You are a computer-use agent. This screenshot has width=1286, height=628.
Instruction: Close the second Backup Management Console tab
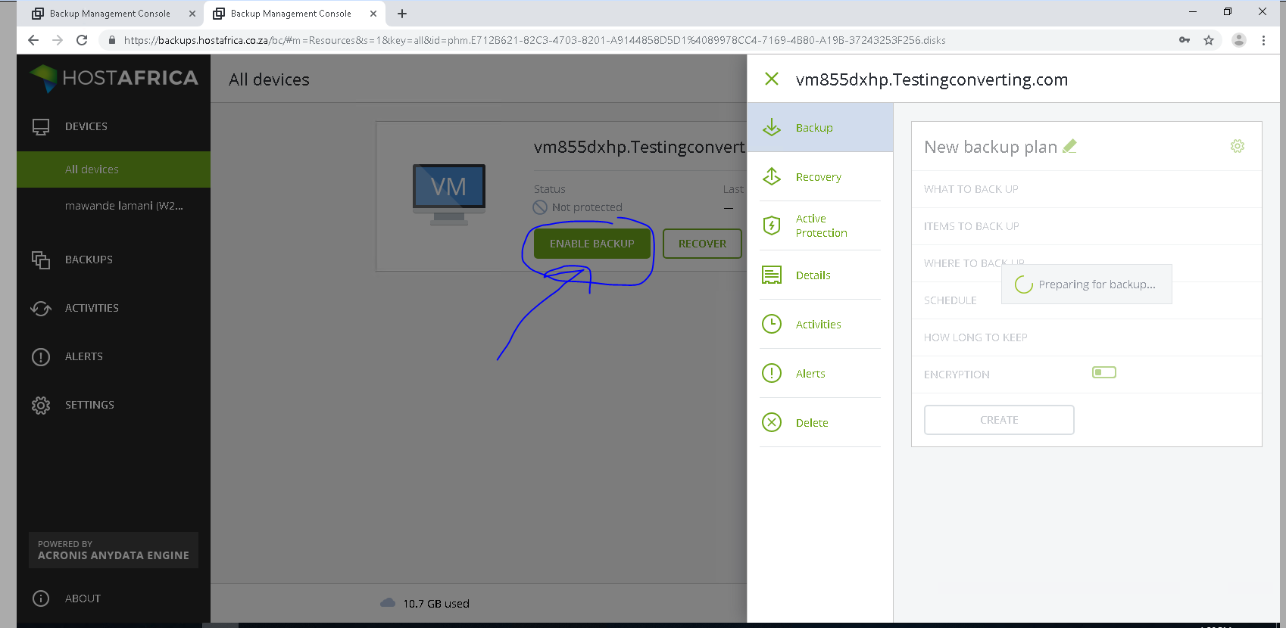(373, 14)
